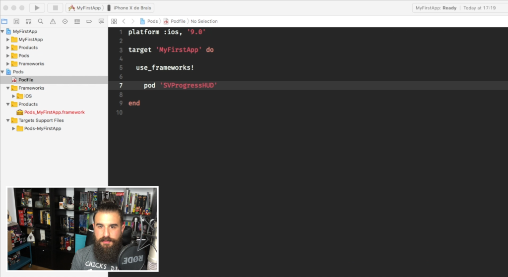
Task: Click line number 10 in gutter
Action: click(x=119, y=112)
